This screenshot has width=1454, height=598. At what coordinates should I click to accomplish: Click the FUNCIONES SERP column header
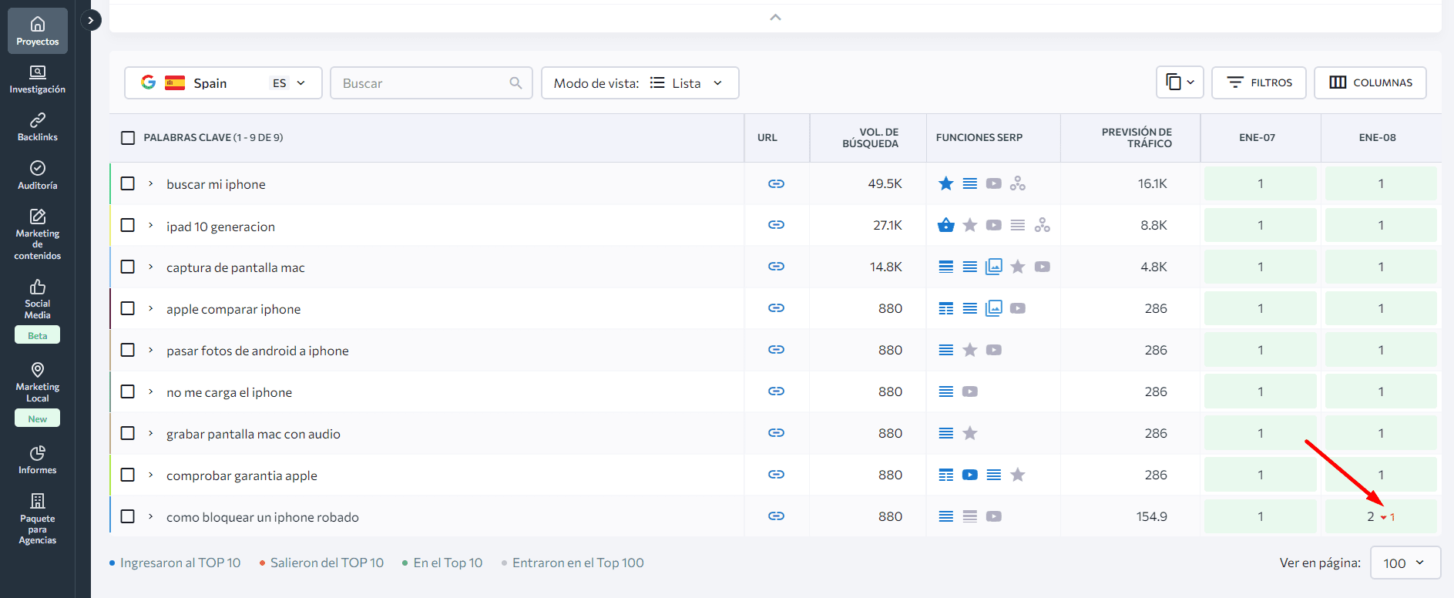(979, 138)
